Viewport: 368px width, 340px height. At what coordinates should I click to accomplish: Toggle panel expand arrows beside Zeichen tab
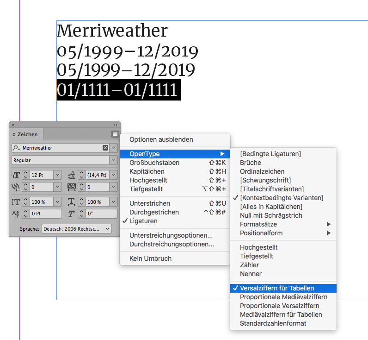tap(14, 134)
